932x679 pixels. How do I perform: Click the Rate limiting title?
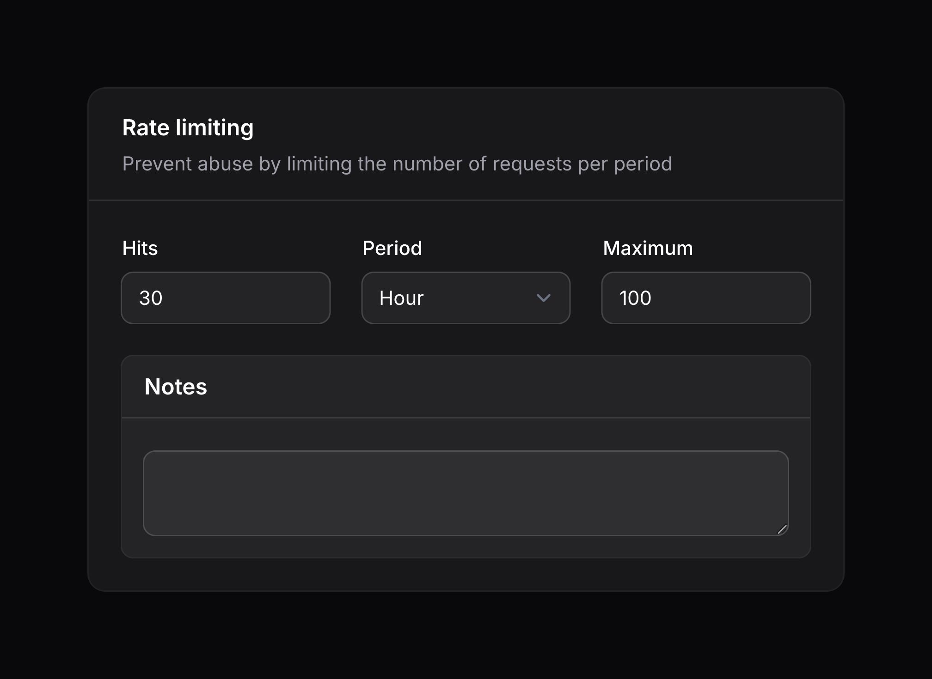[x=188, y=128]
